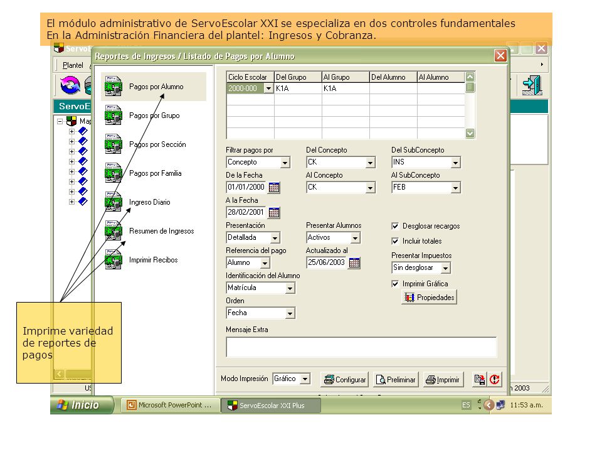Click the circular arrows icon in main toolbar
Screen dimensions: 602x452
click(70, 85)
